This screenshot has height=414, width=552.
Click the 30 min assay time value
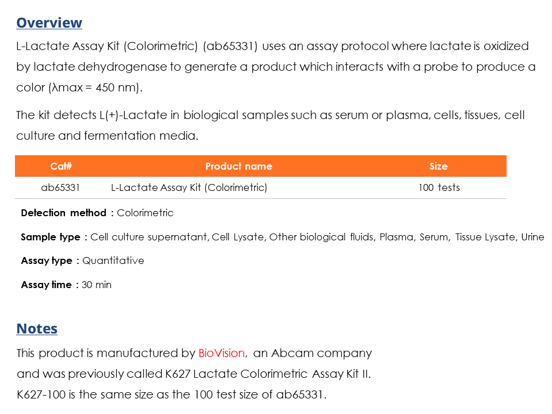pyautogui.click(x=97, y=285)
